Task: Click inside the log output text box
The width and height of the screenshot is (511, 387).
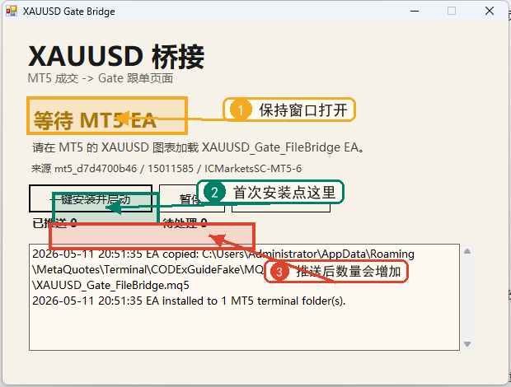Action: point(245,297)
